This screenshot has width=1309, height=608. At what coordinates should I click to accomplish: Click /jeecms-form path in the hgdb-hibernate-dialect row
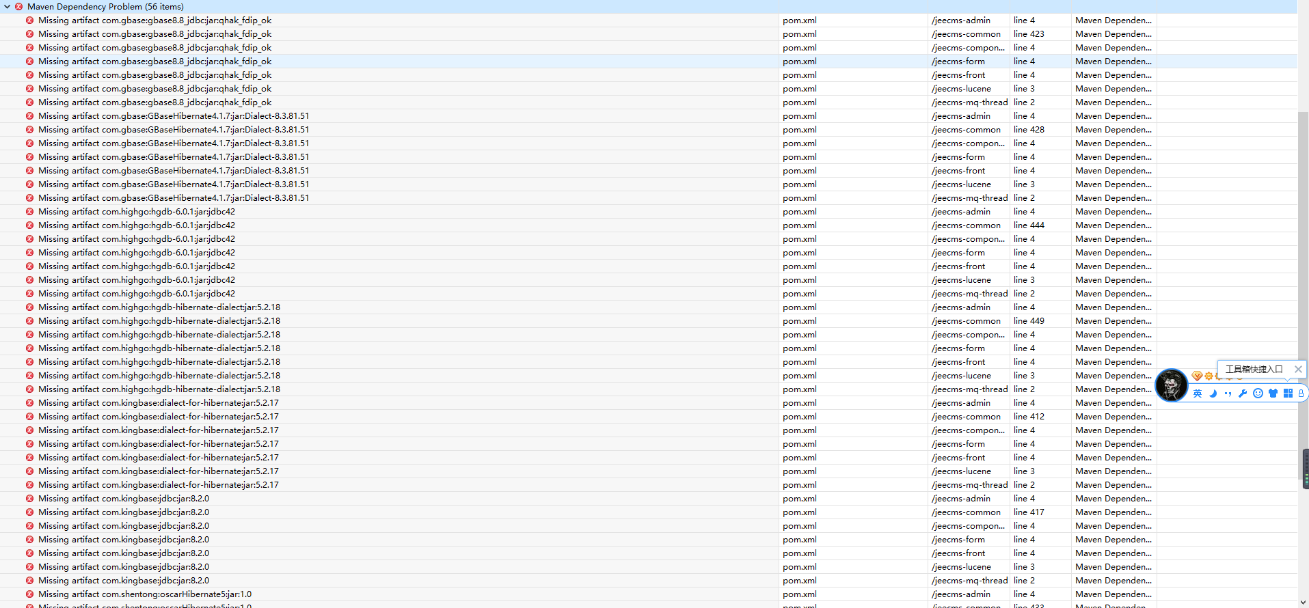[958, 348]
